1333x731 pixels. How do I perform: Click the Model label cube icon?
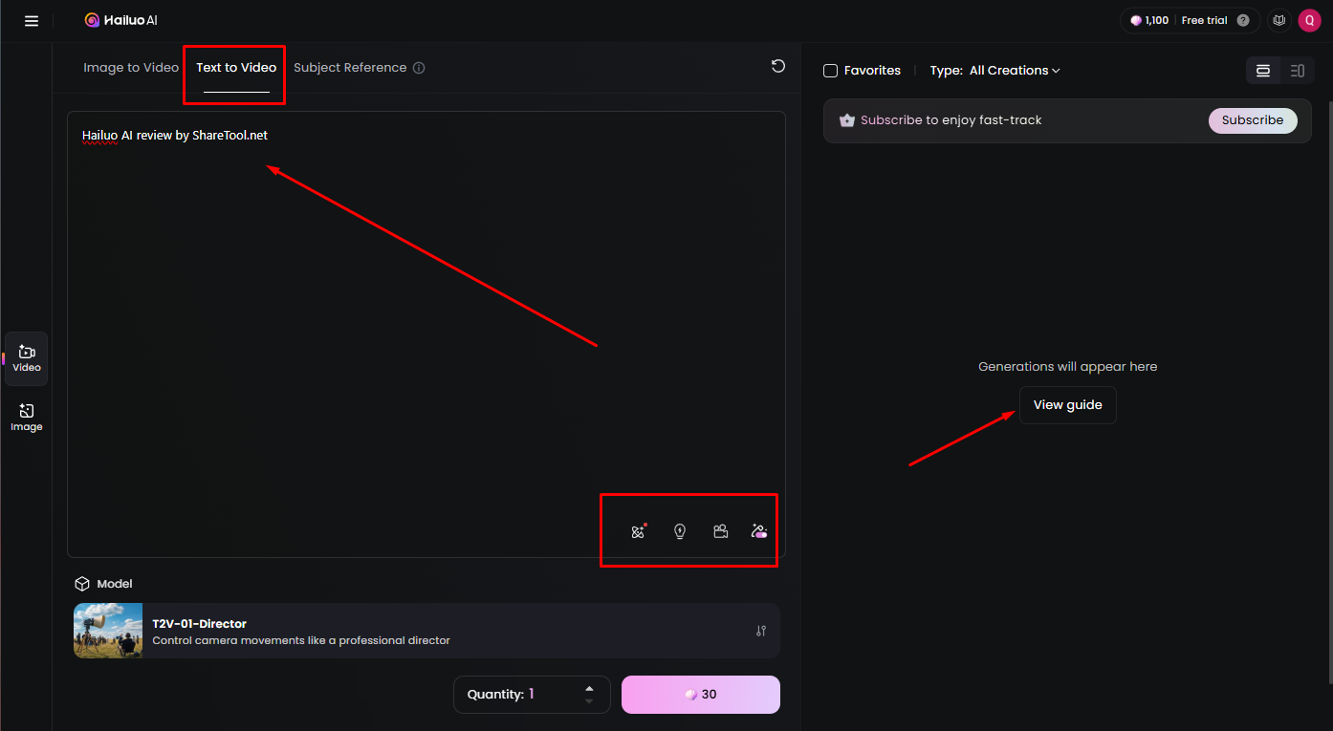tap(82, 584)
